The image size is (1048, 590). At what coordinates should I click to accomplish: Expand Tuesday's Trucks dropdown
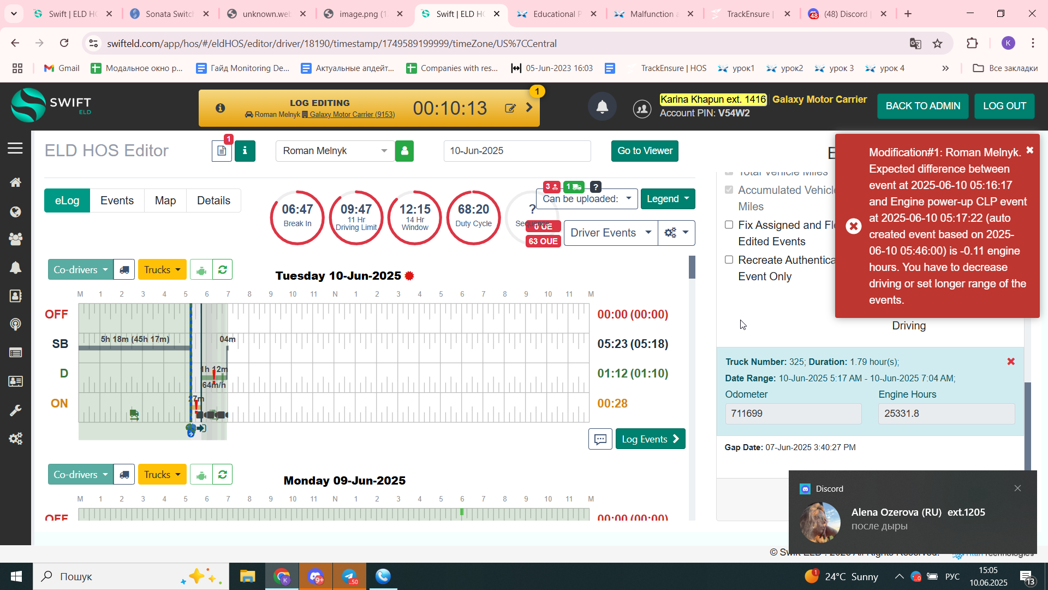pyautogui.click(x=162, y=270)
